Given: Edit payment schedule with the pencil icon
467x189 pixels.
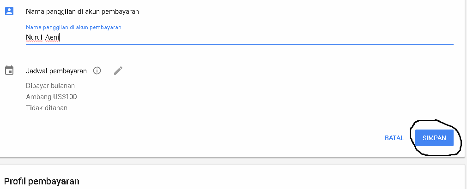Looking at the screenshot, I should (118, 71).
